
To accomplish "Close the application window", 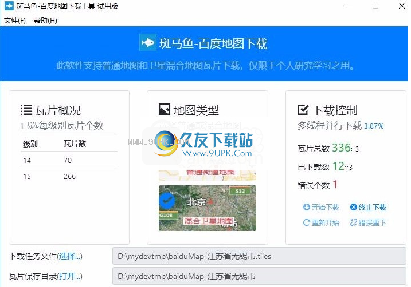I will point(401,6).
